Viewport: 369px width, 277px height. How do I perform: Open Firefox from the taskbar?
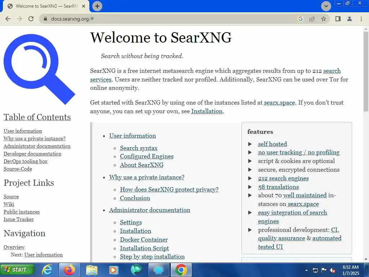[x=70, y=269]
